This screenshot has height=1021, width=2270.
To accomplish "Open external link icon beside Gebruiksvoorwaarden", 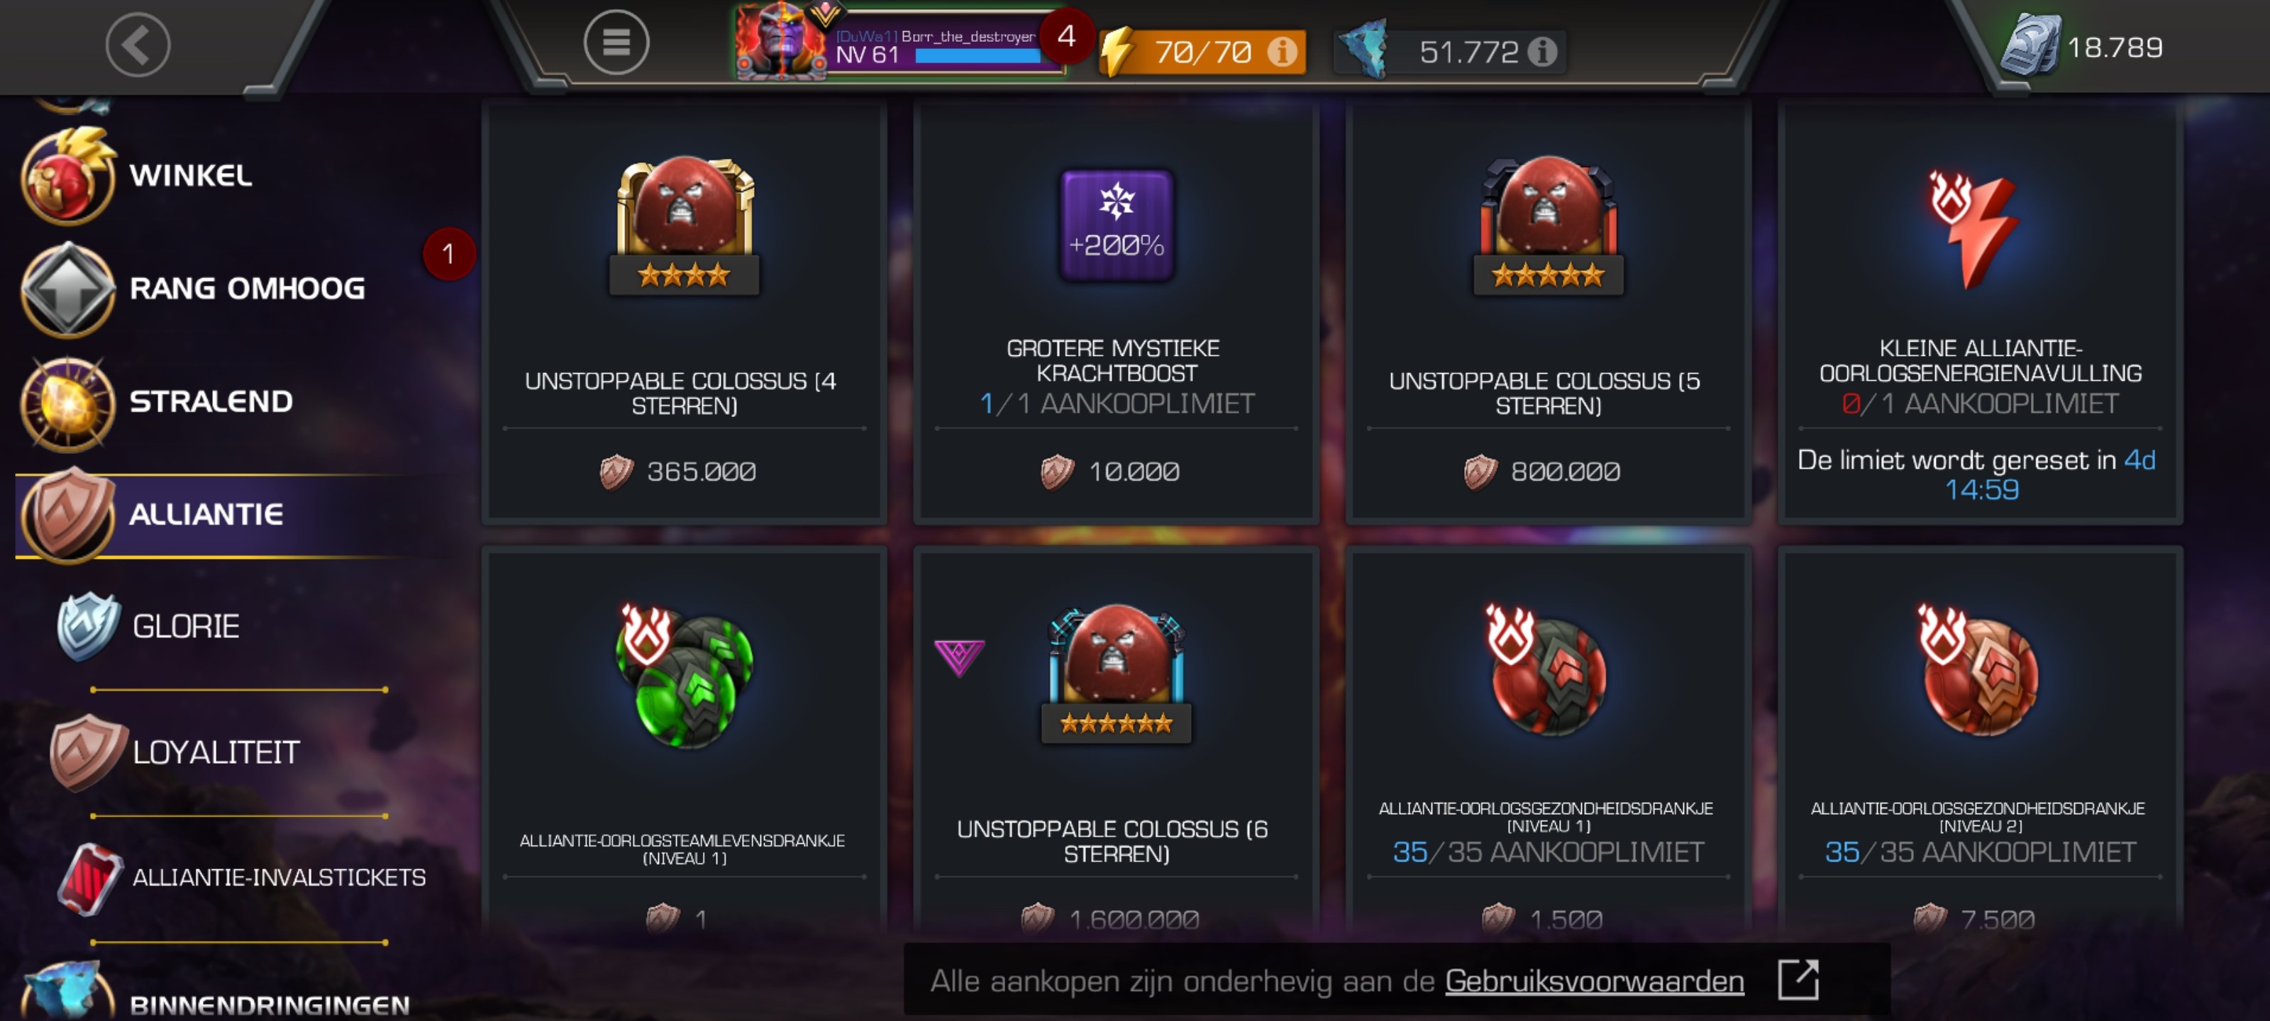I will tap(1798, 980).
